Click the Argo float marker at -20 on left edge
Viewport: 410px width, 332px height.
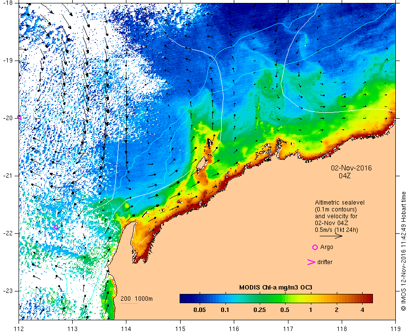[x=19, y=117]
